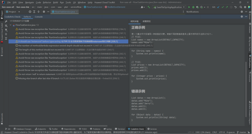This screenshot has width=252, height=134.
Task: Open the Navigate menu
Action: tap(29, 3)
